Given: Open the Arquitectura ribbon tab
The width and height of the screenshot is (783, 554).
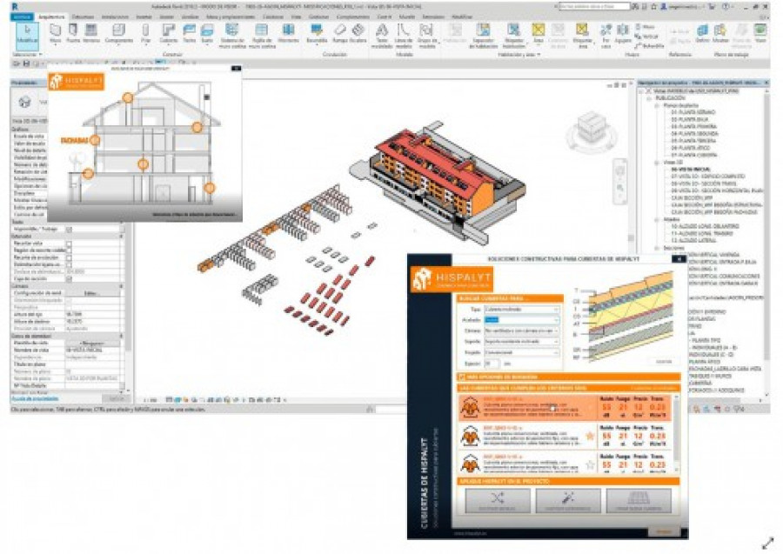Looking at the screenshot, I should (x=52, y=17).
